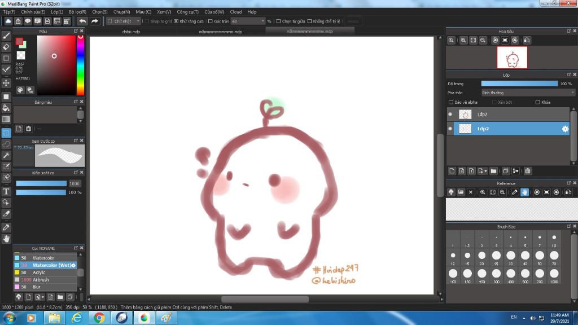Open the Chỉnh sửa(E) menu
The image size is (578, 325).
(33, 12)
